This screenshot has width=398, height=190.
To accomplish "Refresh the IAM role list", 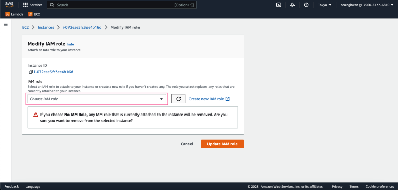I will pyautogui.click(x=179, y=99).
